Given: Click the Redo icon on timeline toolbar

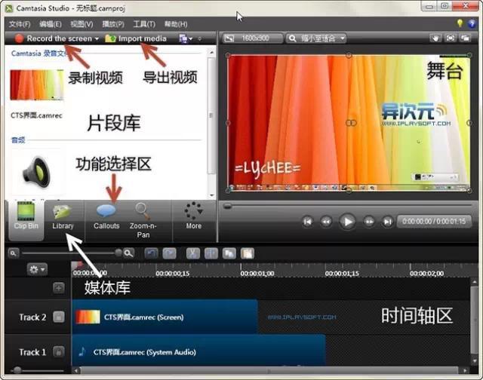Looking at the screenshot, I should tap(169, 253).
